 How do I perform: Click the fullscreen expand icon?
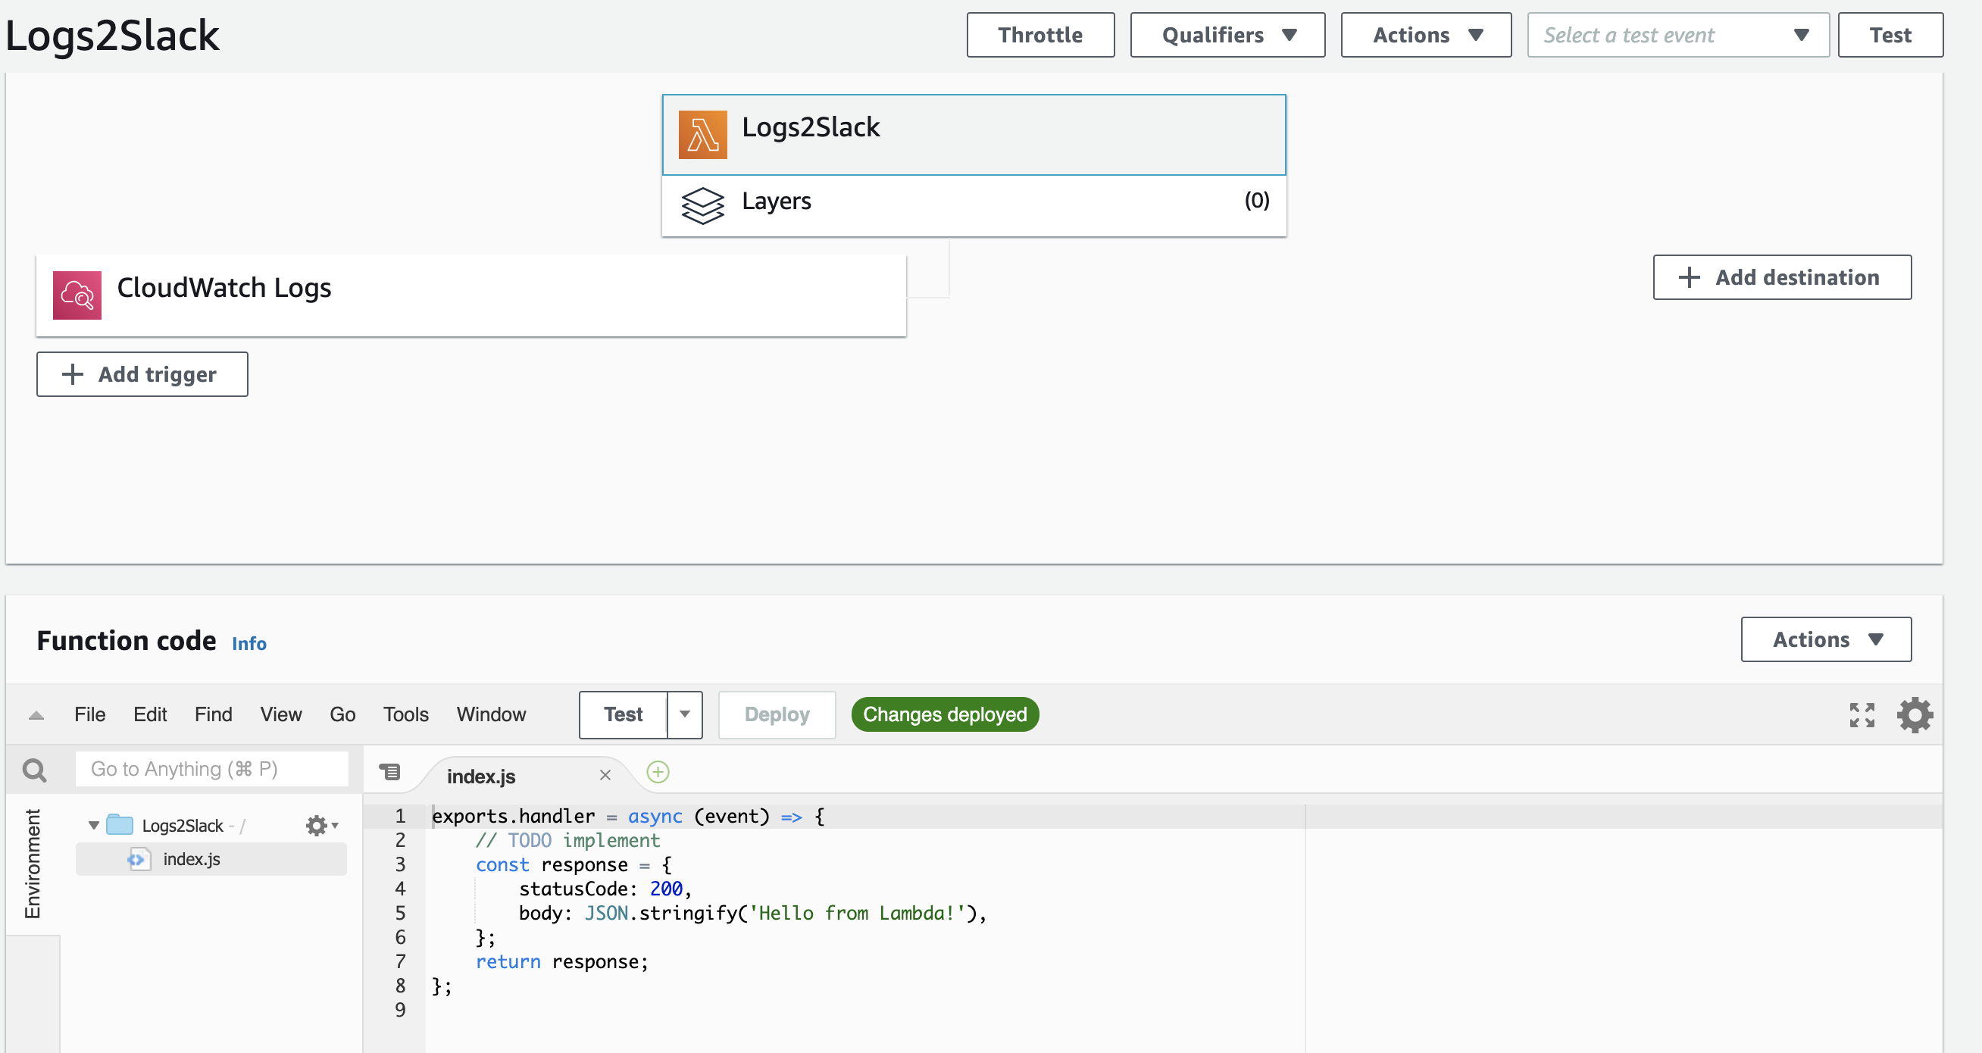[1862, 714]
